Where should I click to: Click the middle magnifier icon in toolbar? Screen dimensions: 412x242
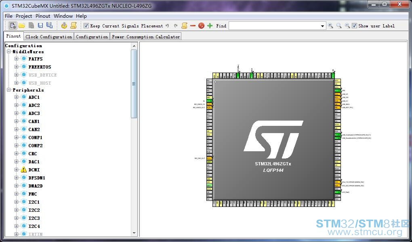pyautogui.click(x=339, y=26)
